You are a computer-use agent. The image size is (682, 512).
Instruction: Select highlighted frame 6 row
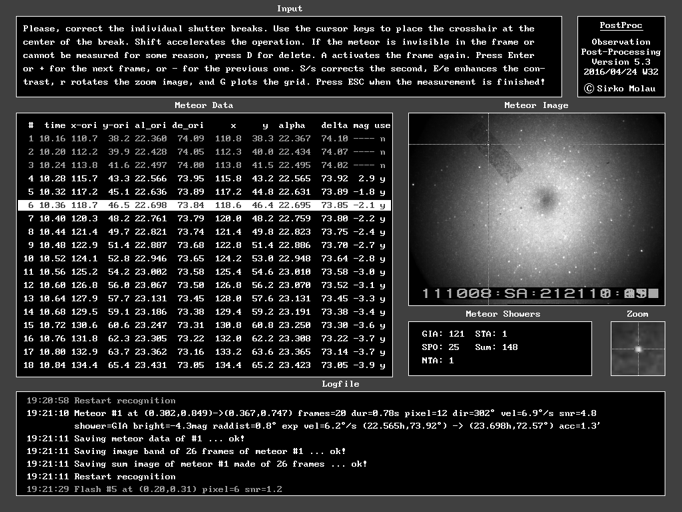click(x=204, y=205)
